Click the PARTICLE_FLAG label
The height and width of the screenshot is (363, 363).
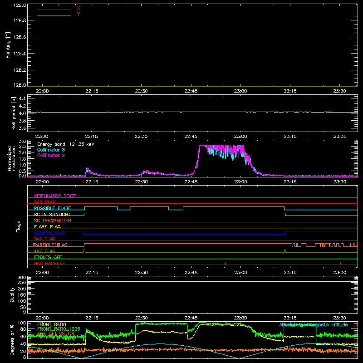[50, 245]
